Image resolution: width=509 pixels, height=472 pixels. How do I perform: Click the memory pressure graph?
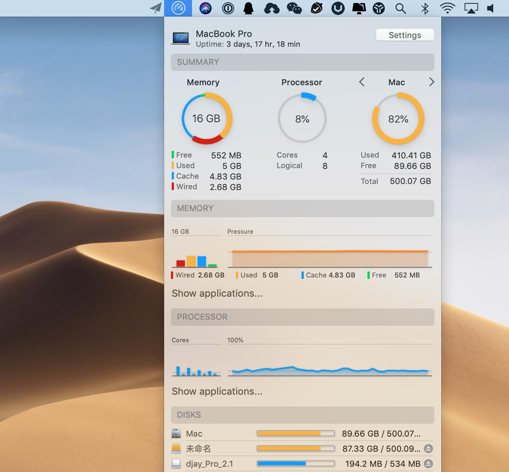(330, 258)
